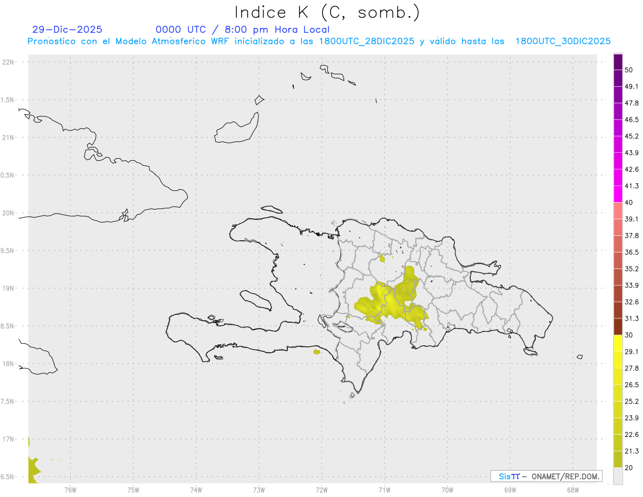Click the colorbar value '30'
This screenshot has height=497, width=643.
point(629,335)
